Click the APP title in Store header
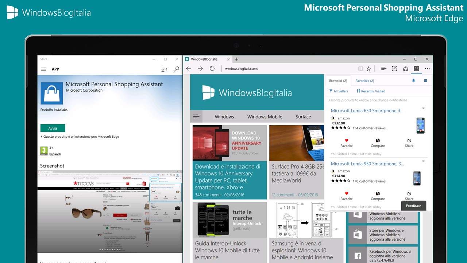This screenshot has width=467, height=263. (55, 69)
